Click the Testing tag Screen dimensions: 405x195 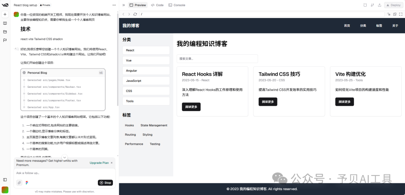point(155,144)
